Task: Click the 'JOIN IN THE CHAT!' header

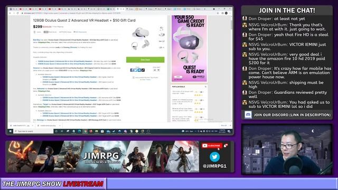Action: pos(287,11)
